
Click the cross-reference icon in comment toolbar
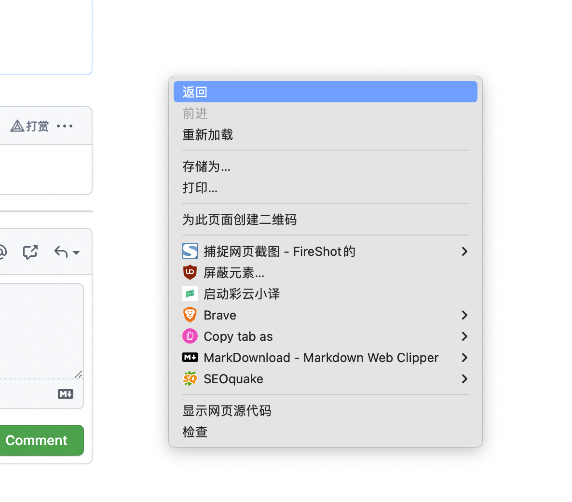point(30,252)
